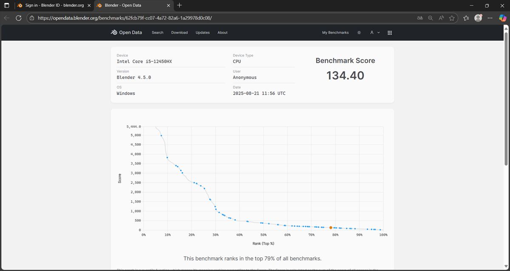This screenshot has height=271, width=510.
Task: Open the About nav link
Action: coord(223,33)
